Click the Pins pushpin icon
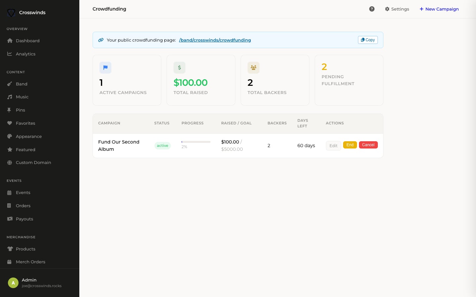Screen dimensions: 476x297 click(x=9, y=110)
